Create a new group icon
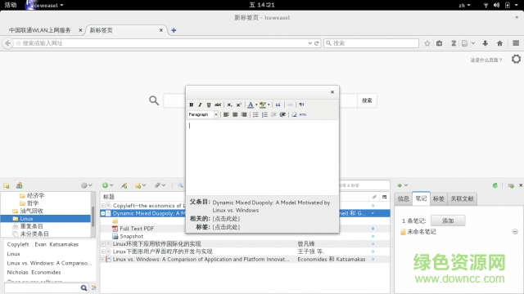 [x=20, y=185]
